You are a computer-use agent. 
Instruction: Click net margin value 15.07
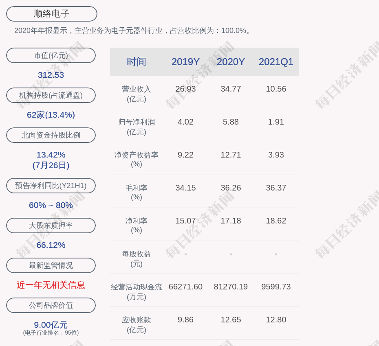[x=185, y=221]
